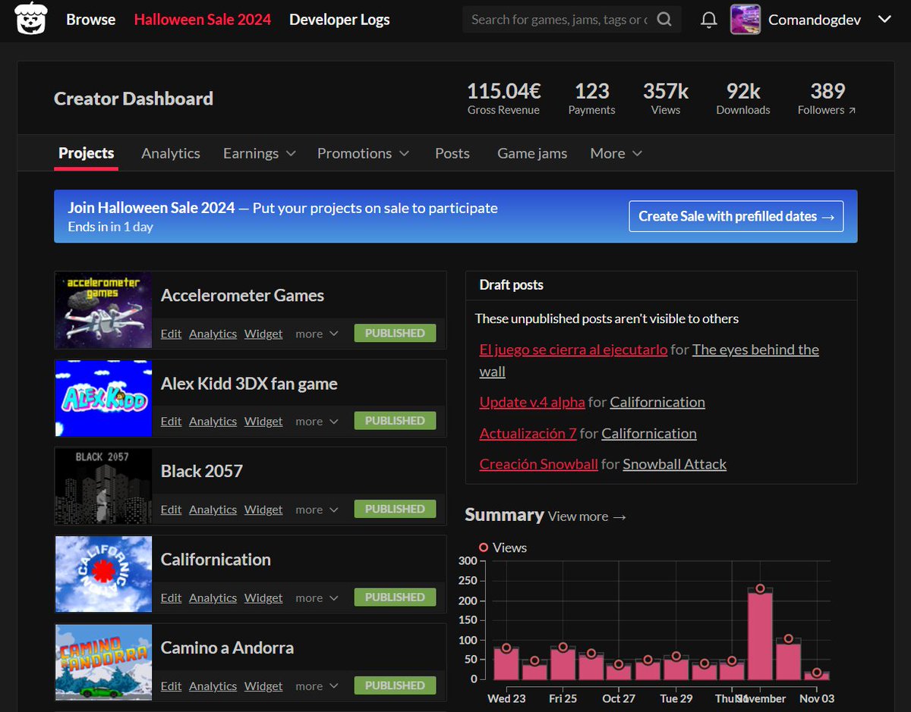This screenshot has width=911, height=712.
Task: Open the Posts tab
Action: [x=452, y=153]
